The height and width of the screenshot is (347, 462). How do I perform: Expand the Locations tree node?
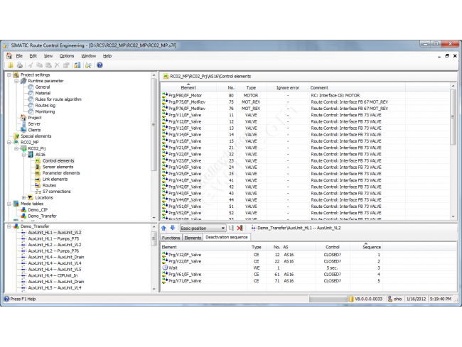point(23,197)
